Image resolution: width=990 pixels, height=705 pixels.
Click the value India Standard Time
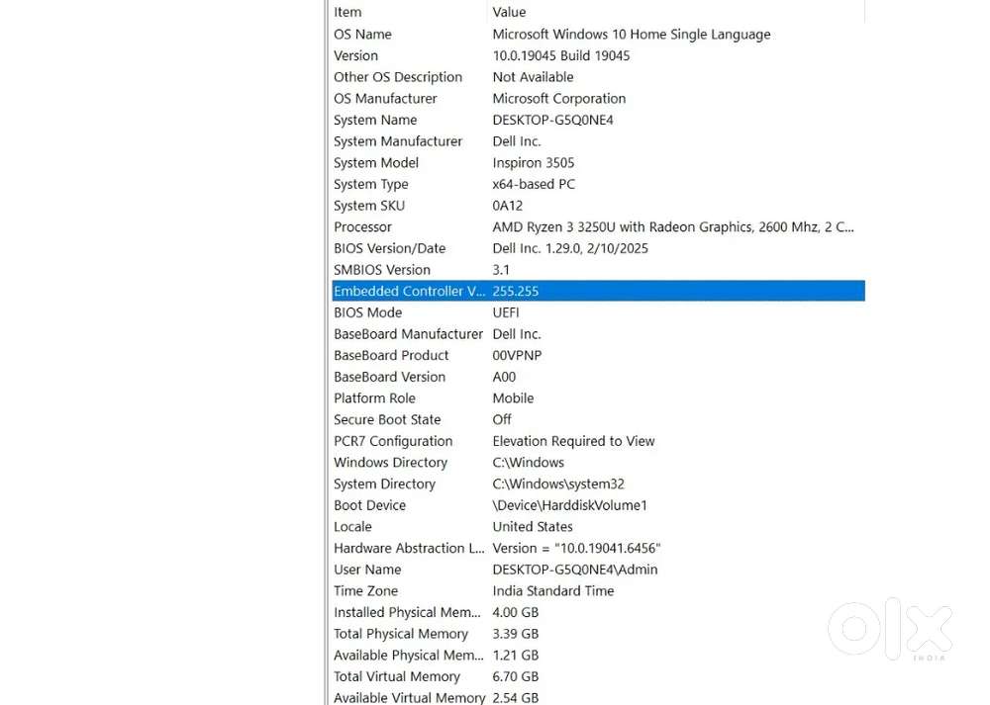(x=553, y=591)
